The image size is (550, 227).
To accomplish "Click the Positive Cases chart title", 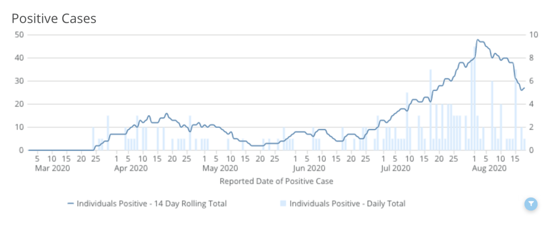I will [54, 18].
